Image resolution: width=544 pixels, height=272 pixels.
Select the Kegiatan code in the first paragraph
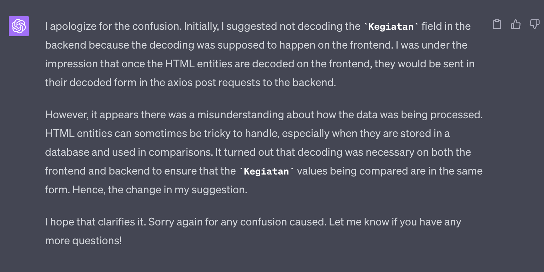(391, 27)
